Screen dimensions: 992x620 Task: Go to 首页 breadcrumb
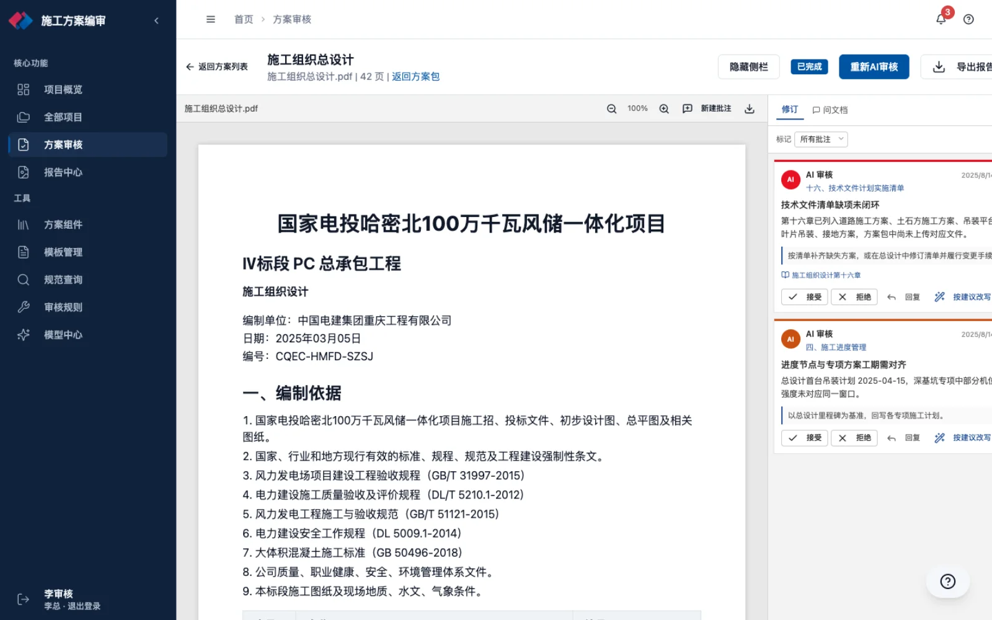point(244,19)
